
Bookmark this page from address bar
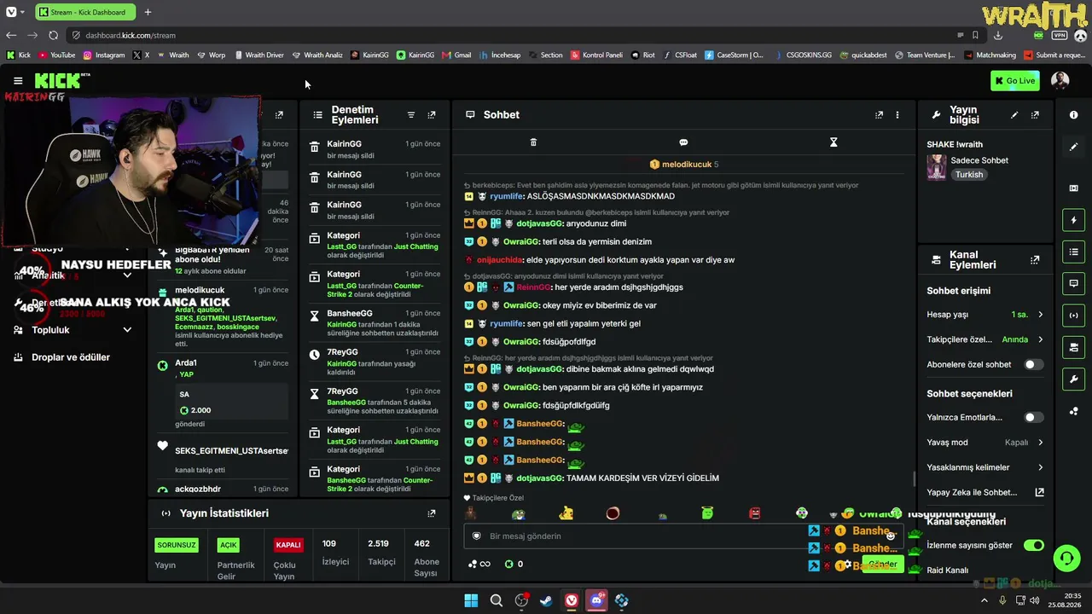point(975,35)
